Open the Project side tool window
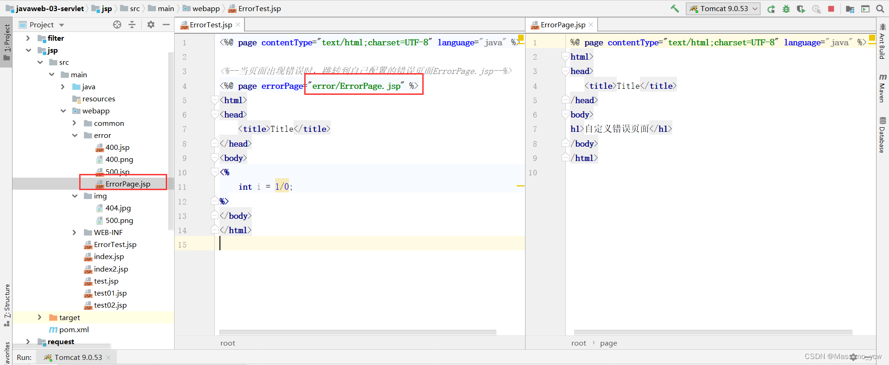Image resolution: width=889 pixels, height=365 pixels. point(6,42)
